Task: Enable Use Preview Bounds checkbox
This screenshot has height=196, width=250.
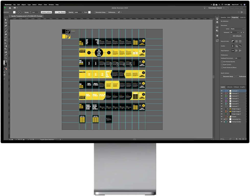Action: tap(222, 62)
